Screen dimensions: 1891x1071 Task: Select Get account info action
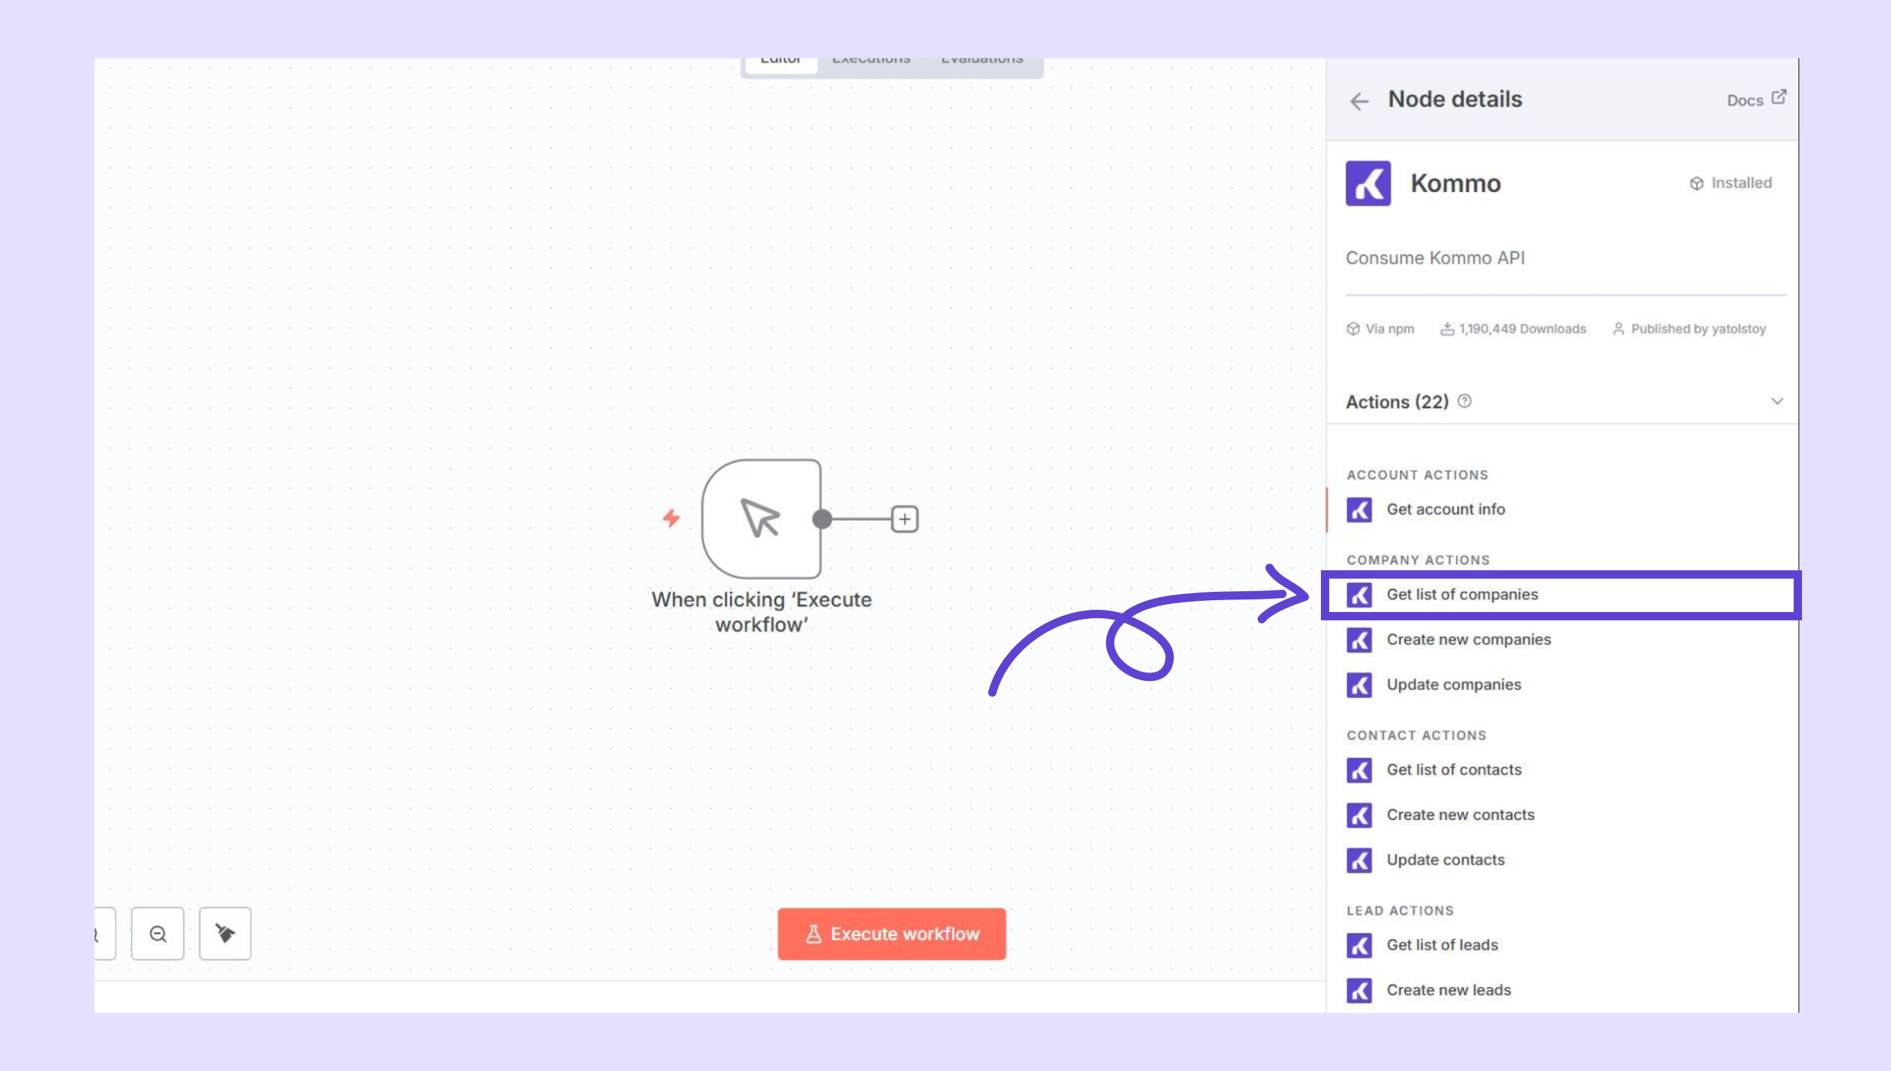click(x=1445, y=509)
